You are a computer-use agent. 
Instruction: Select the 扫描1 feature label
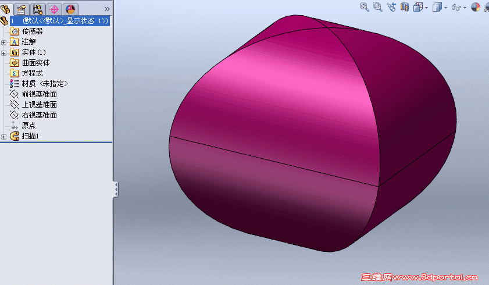click(x=30, y=136)
